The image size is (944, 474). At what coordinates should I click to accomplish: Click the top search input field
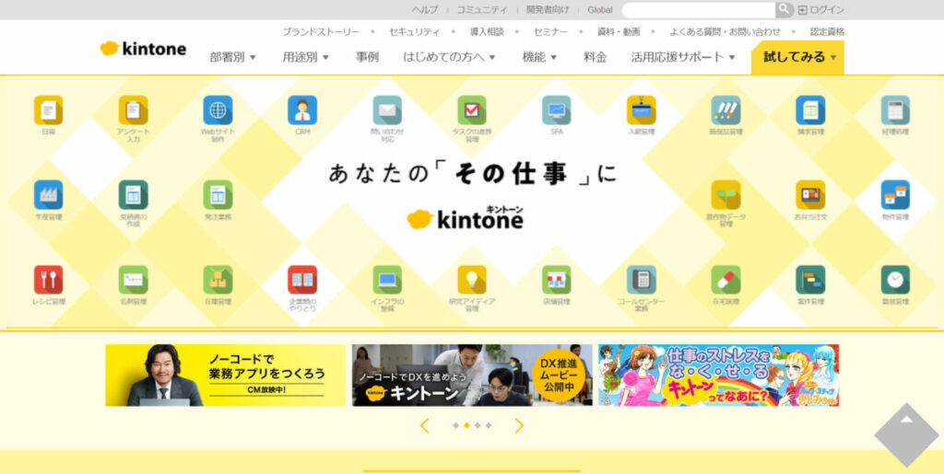(698, 9)
